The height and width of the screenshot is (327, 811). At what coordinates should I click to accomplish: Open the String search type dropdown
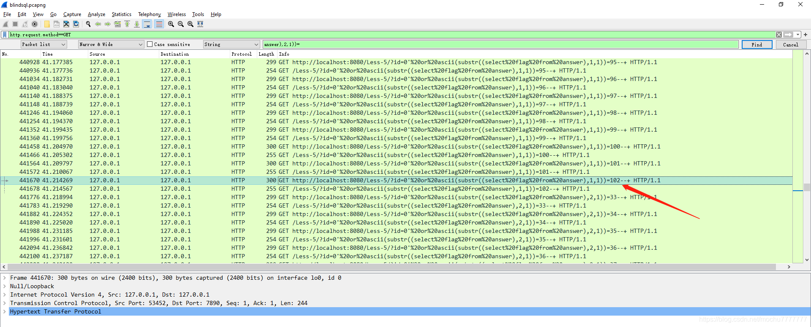click(231, 44)
